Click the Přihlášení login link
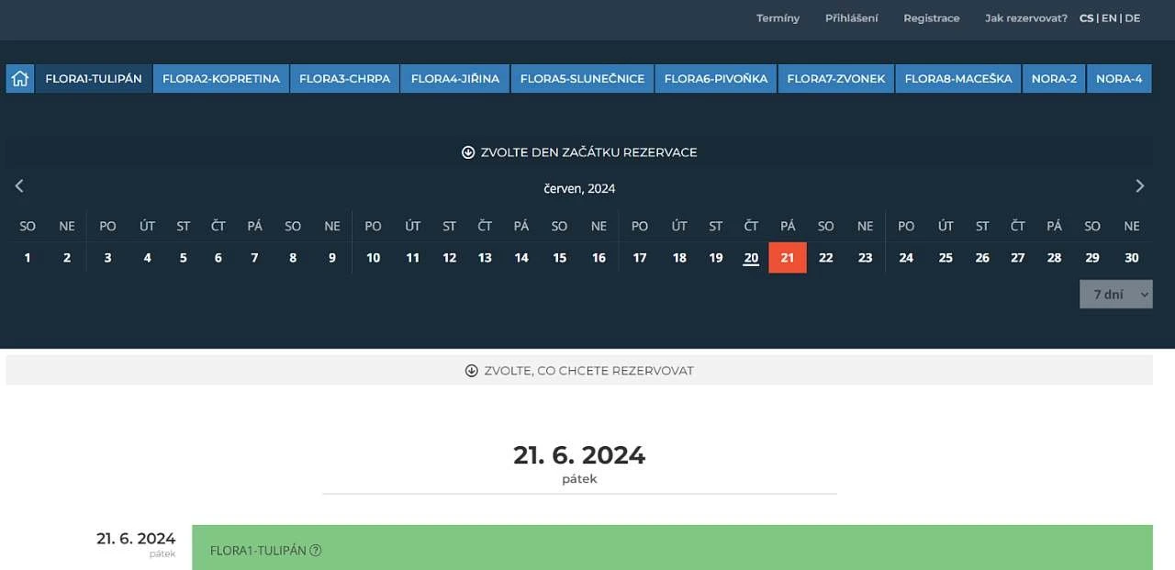This screenshot has width=1175, height=570. pyautogui.click(x=851, y=18)
